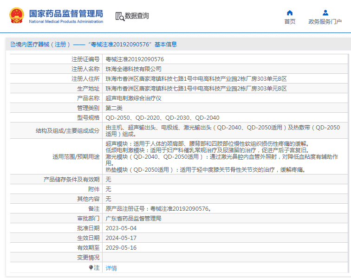Go to 政务服务门户 portal link

(325, 22)
